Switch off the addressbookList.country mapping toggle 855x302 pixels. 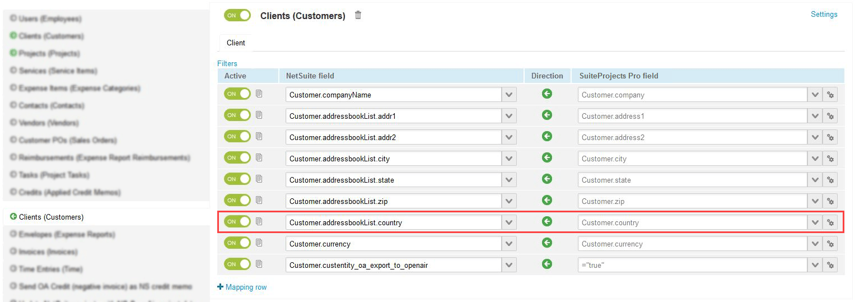point(237,221)
